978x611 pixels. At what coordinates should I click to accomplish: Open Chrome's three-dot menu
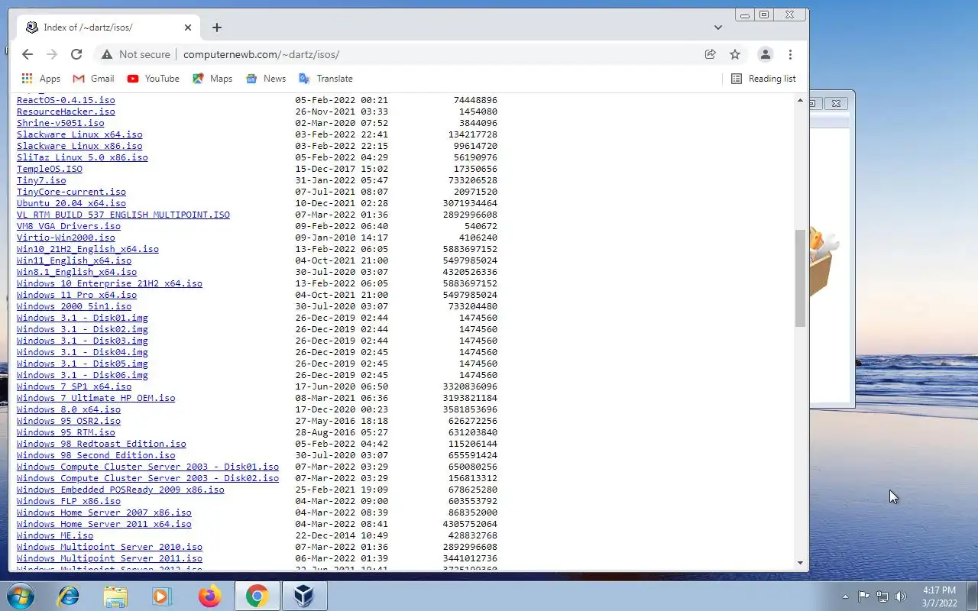pyautogui.click(x=790, y=54)
